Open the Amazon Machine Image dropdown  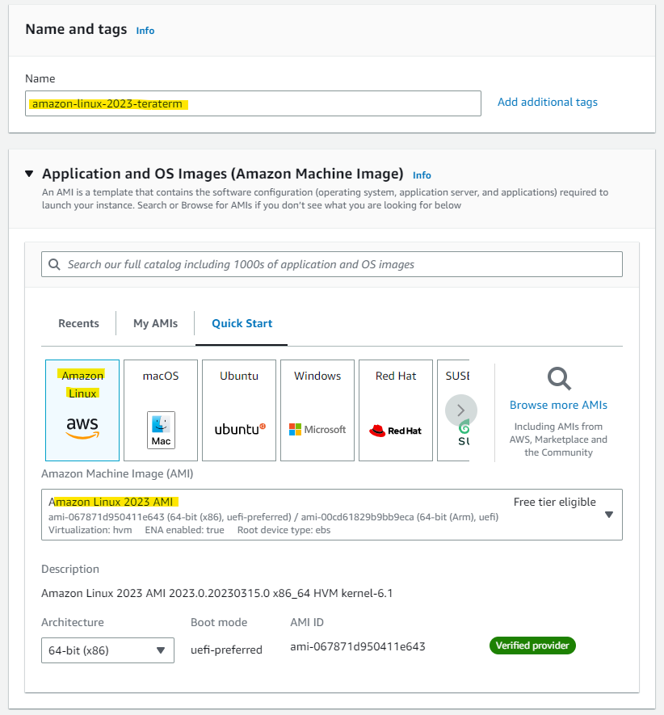click(x=608, y=514)
